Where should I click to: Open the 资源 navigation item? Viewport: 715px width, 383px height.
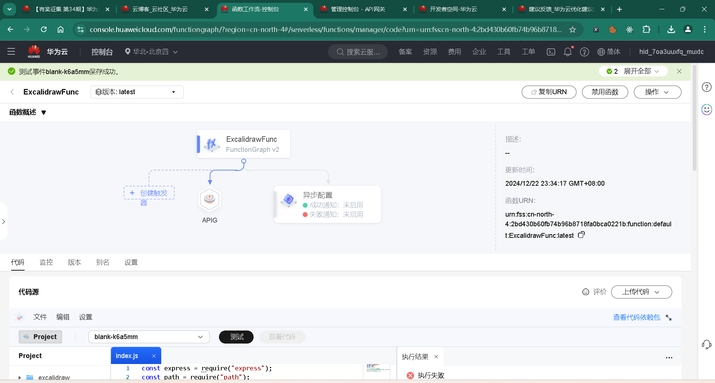coord(430,52)
